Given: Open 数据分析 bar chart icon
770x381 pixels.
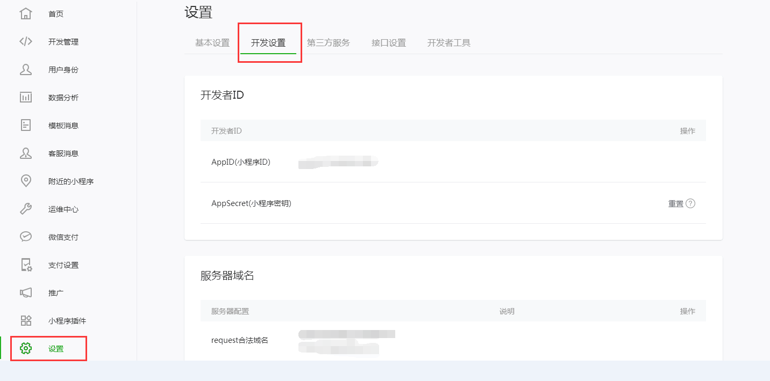Looking at the screenshot, I should [26, 98].
